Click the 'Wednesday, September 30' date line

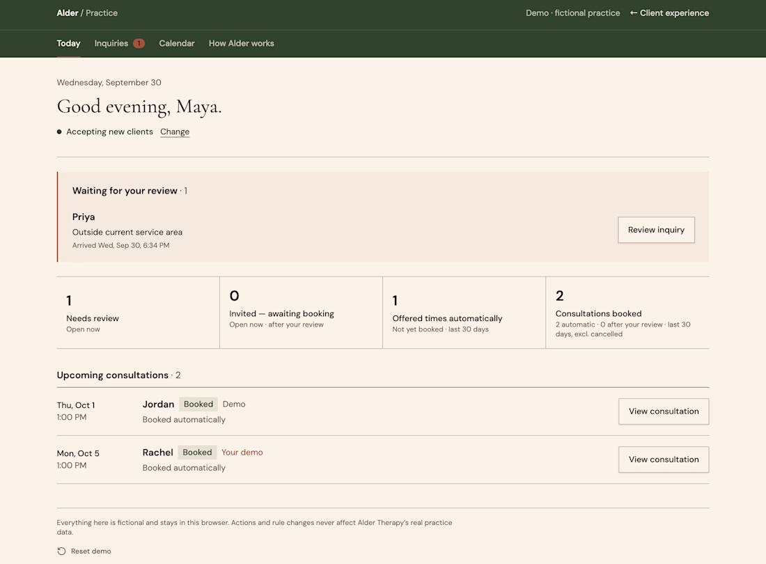(x=109, y=83)
